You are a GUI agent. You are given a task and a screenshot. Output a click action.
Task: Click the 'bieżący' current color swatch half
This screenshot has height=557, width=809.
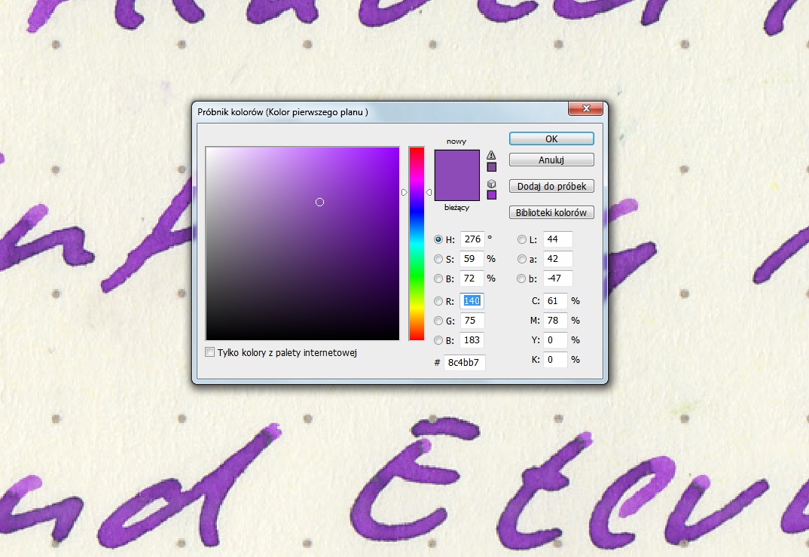[456, 189]
